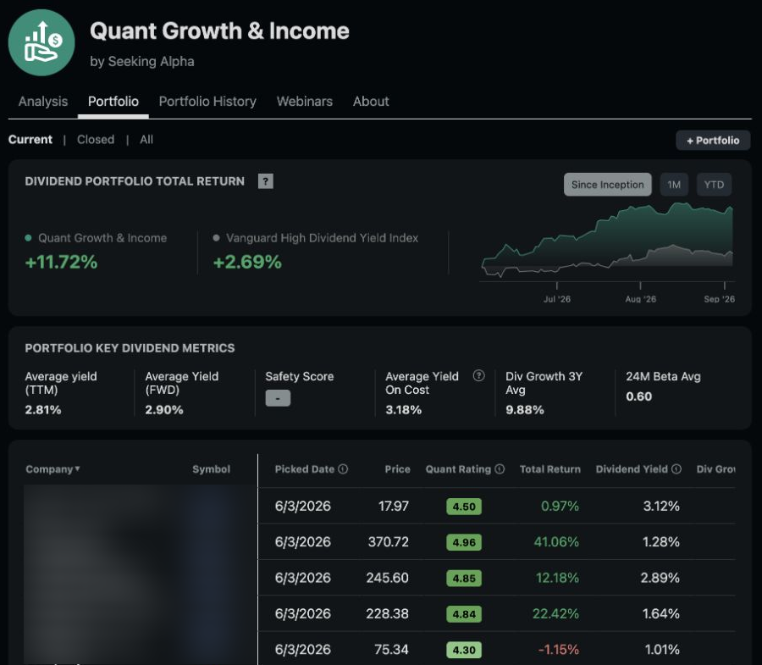Select the Portfolio tab
The image size is (762, 665).
113,101
